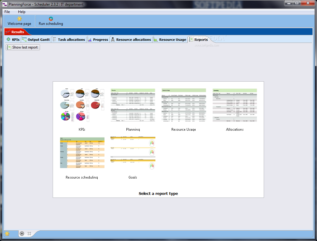The image size is (317, 241).
Task: Click the KPIs label under pie charts
Action: pos(82,130)
